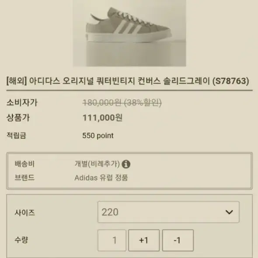Increase quantity with the +1 button

pos(144,240)
